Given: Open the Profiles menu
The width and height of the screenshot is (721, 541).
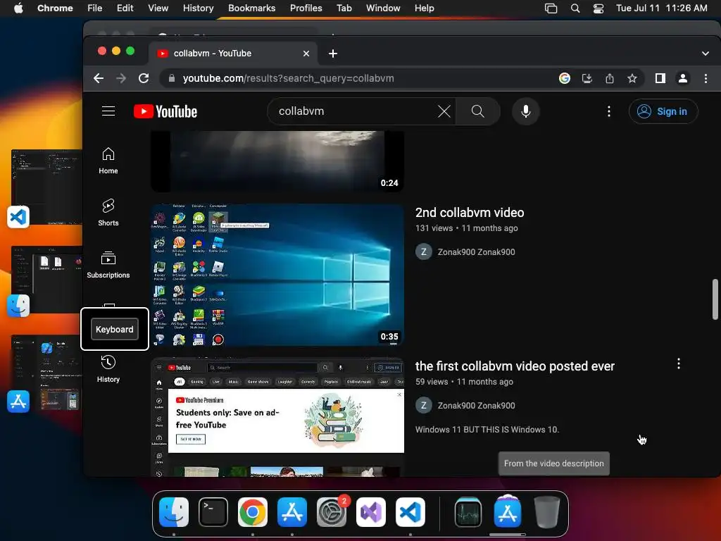Looking at the screenshot, I should (306, 8).
